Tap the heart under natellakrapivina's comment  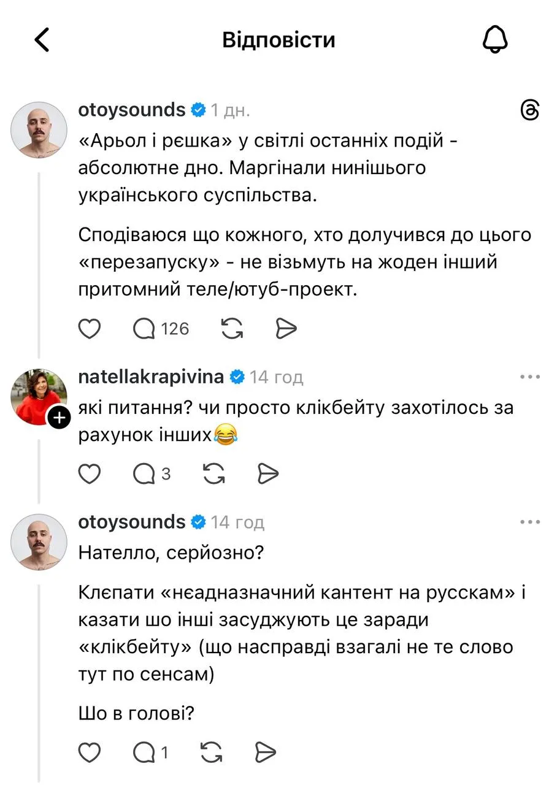click(90, 473)
